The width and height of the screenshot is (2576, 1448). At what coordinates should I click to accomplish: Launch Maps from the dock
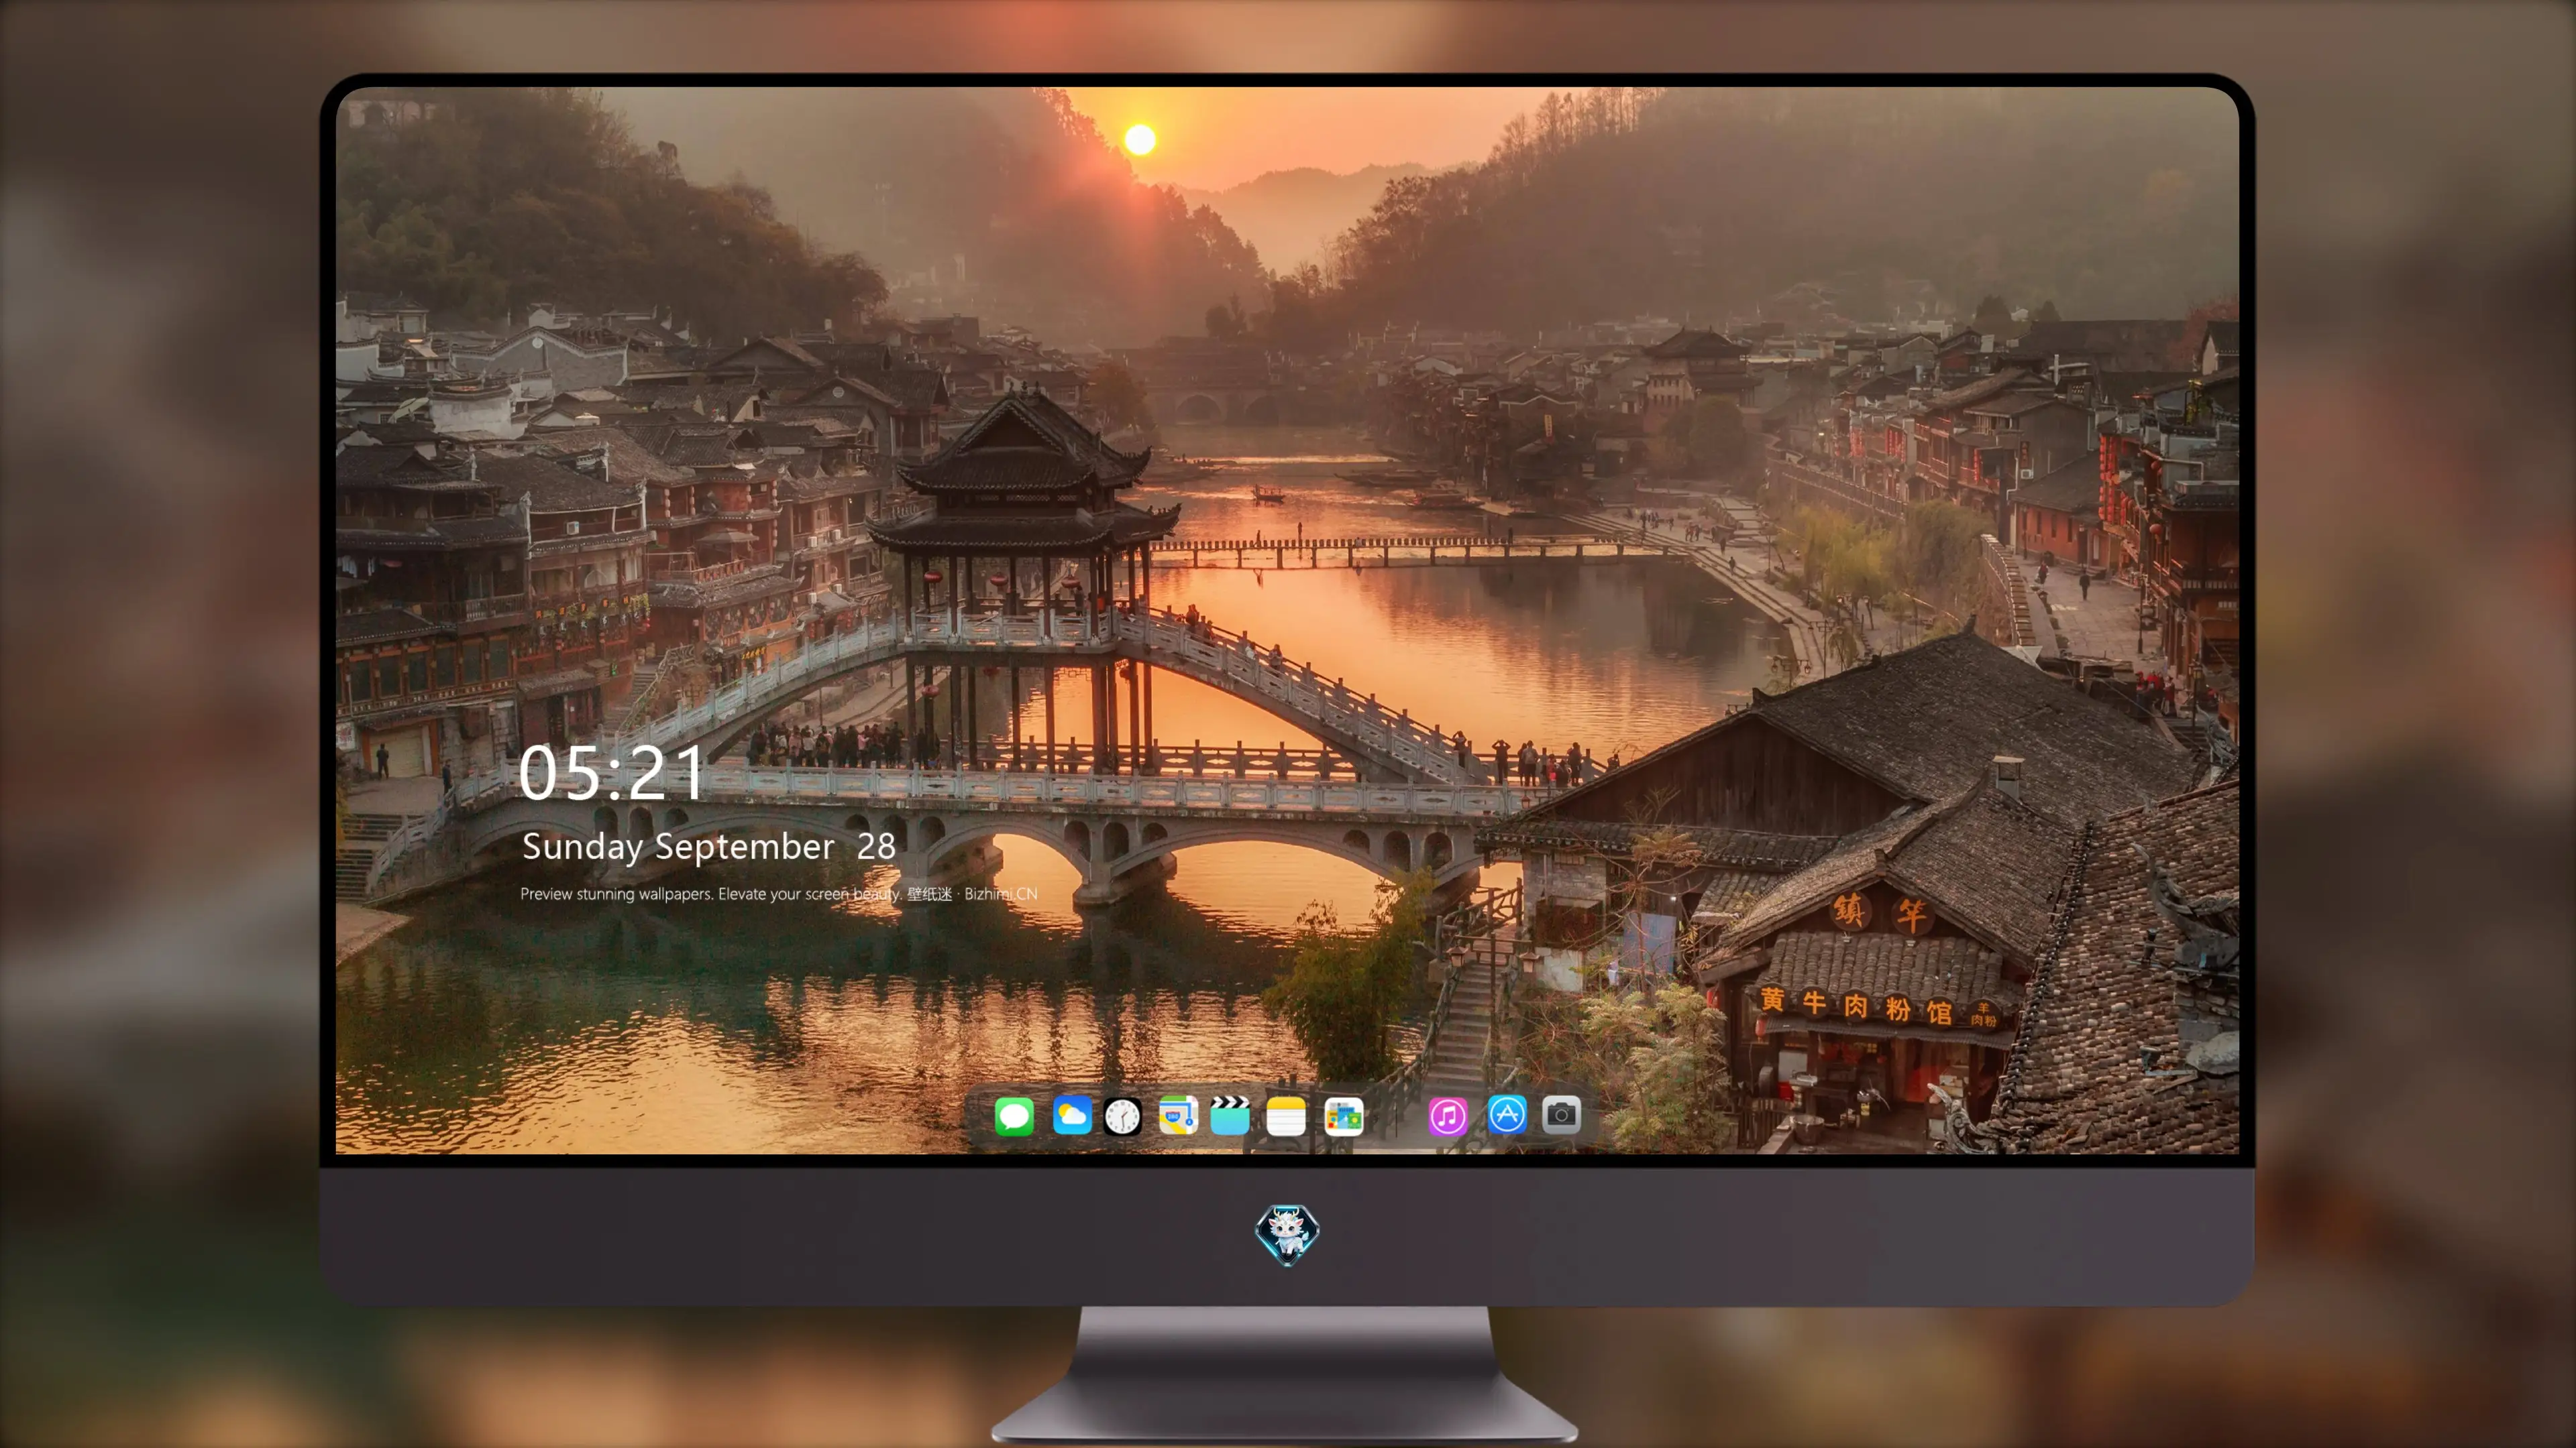click(x=1178, y=1115)
